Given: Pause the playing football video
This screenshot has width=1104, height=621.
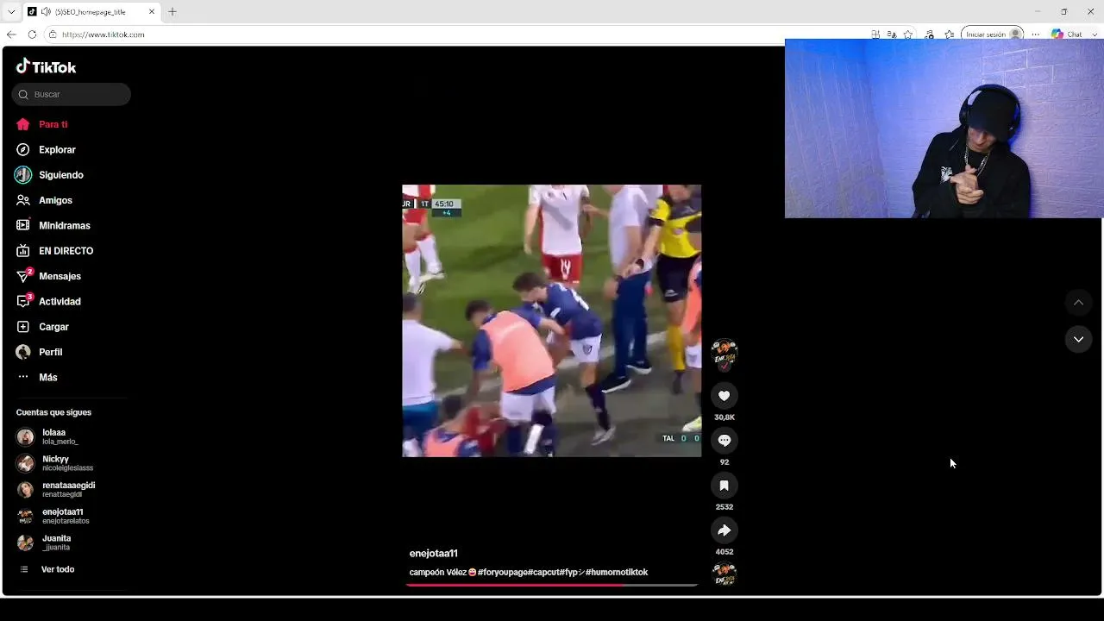Looking at the screenshot, I should click(x=551, y=321).
